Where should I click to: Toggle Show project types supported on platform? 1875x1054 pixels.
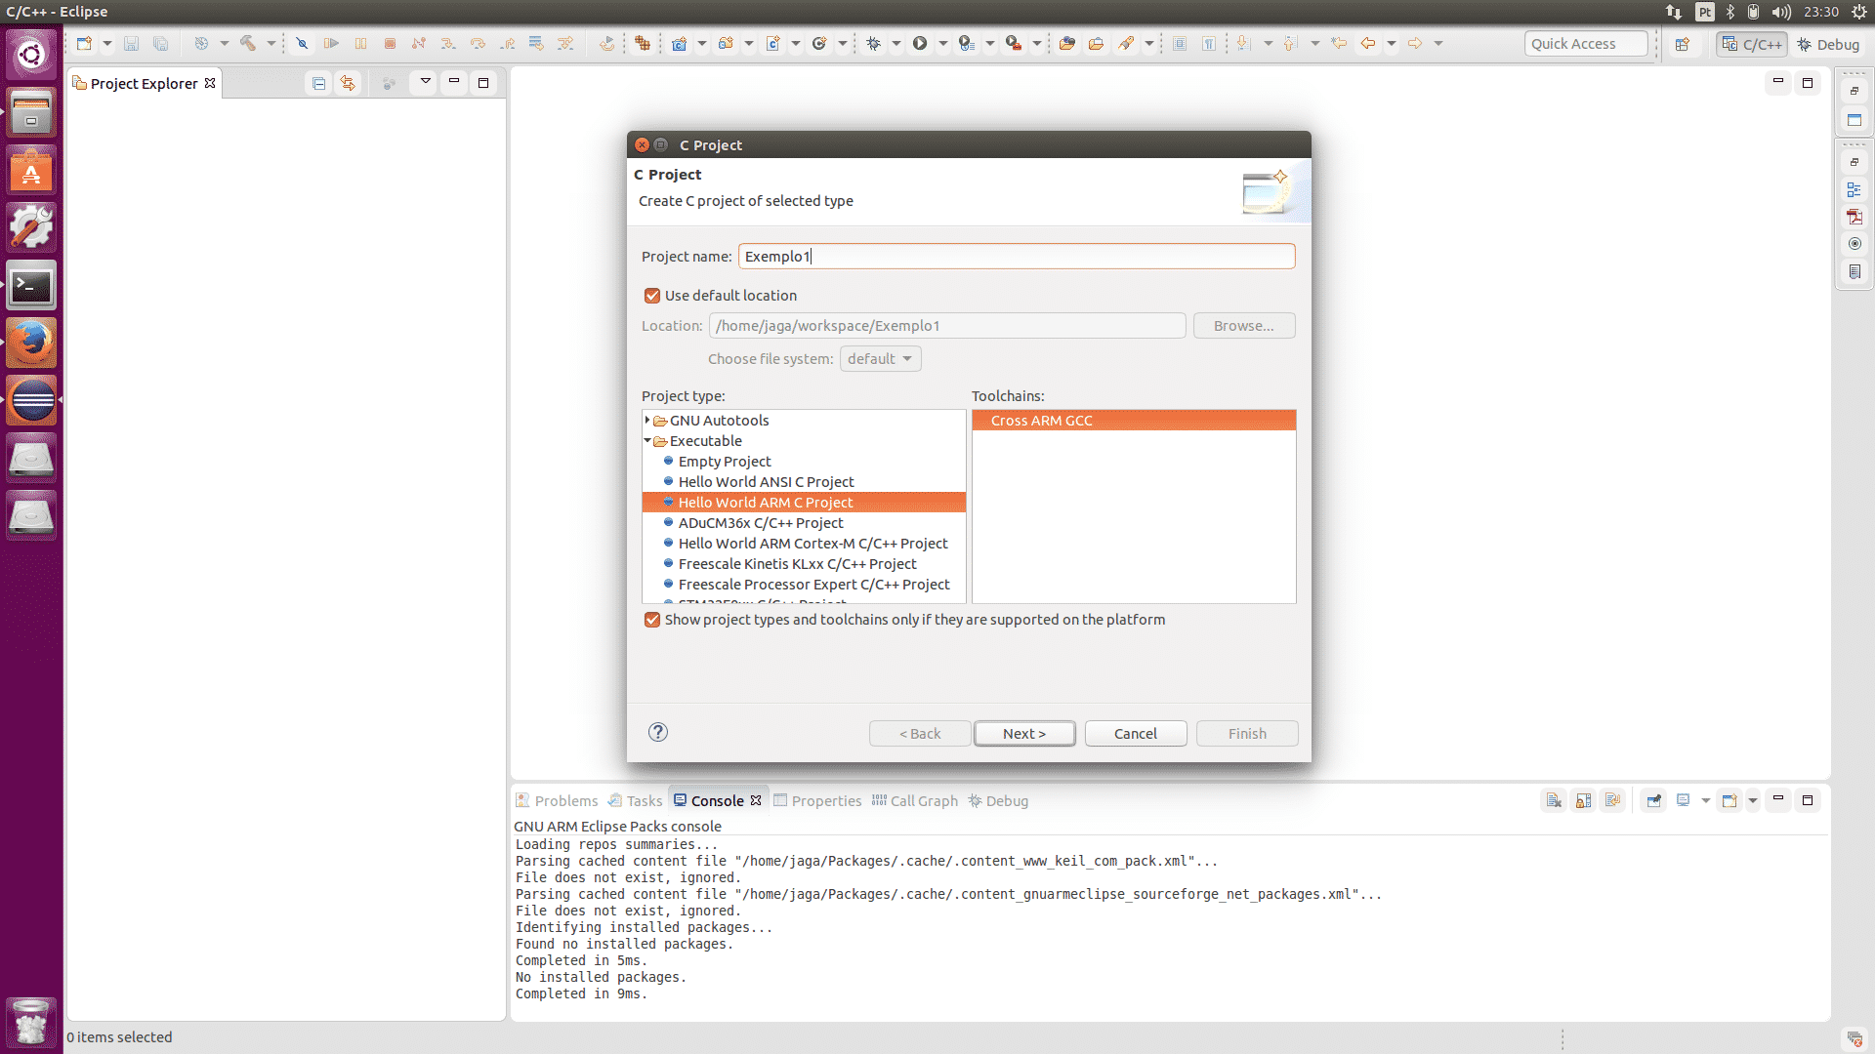pos(652,620)
